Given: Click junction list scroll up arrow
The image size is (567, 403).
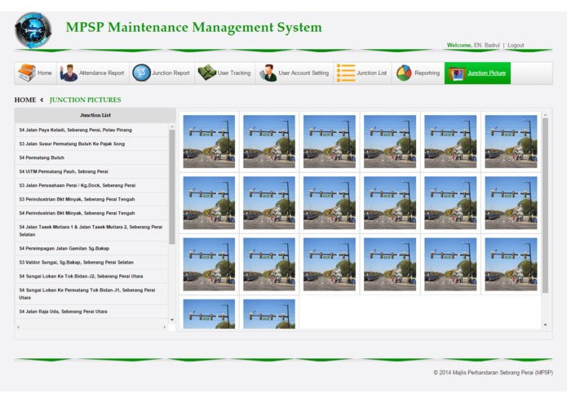Looking at the screenshot, I should coord(172,126).
